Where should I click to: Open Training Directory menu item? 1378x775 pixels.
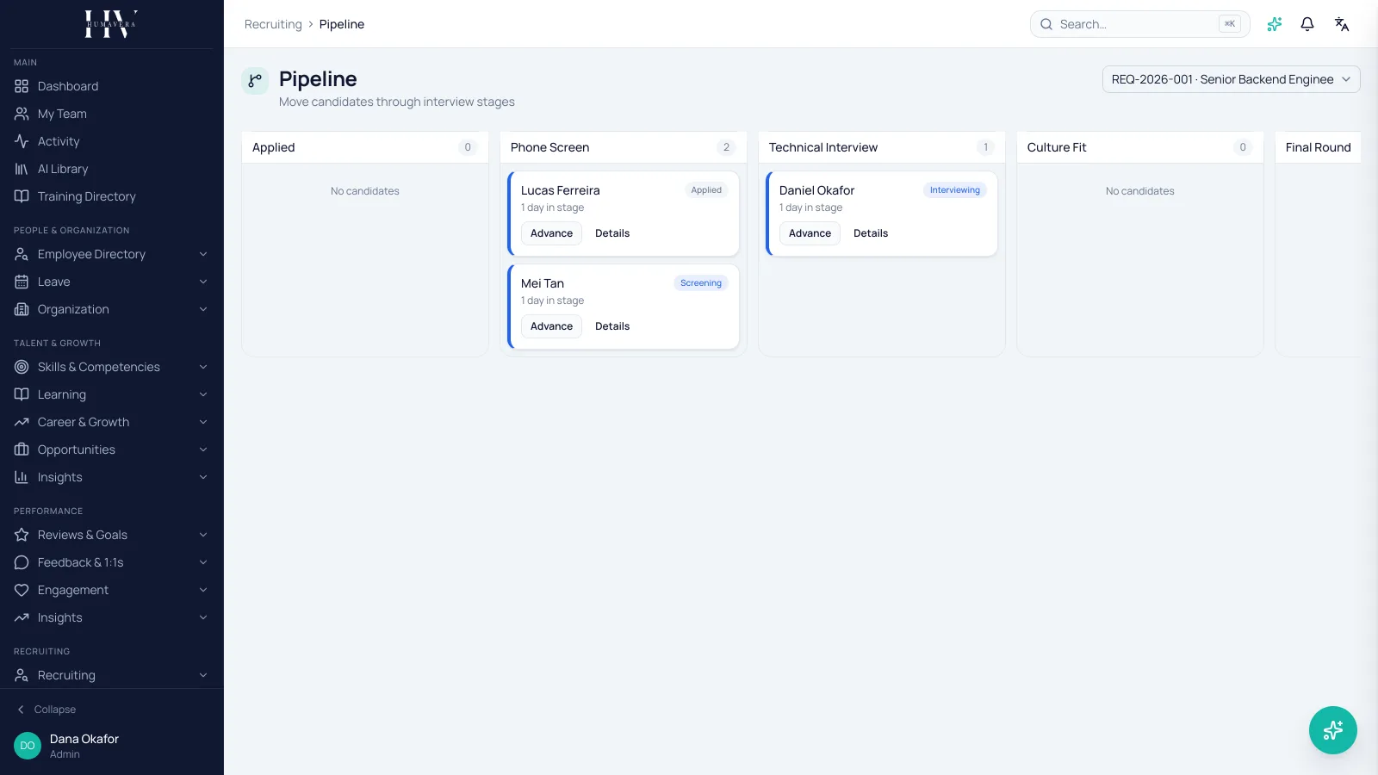112,196
